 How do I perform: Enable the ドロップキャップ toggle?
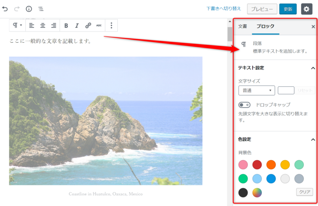click(244, 105)
